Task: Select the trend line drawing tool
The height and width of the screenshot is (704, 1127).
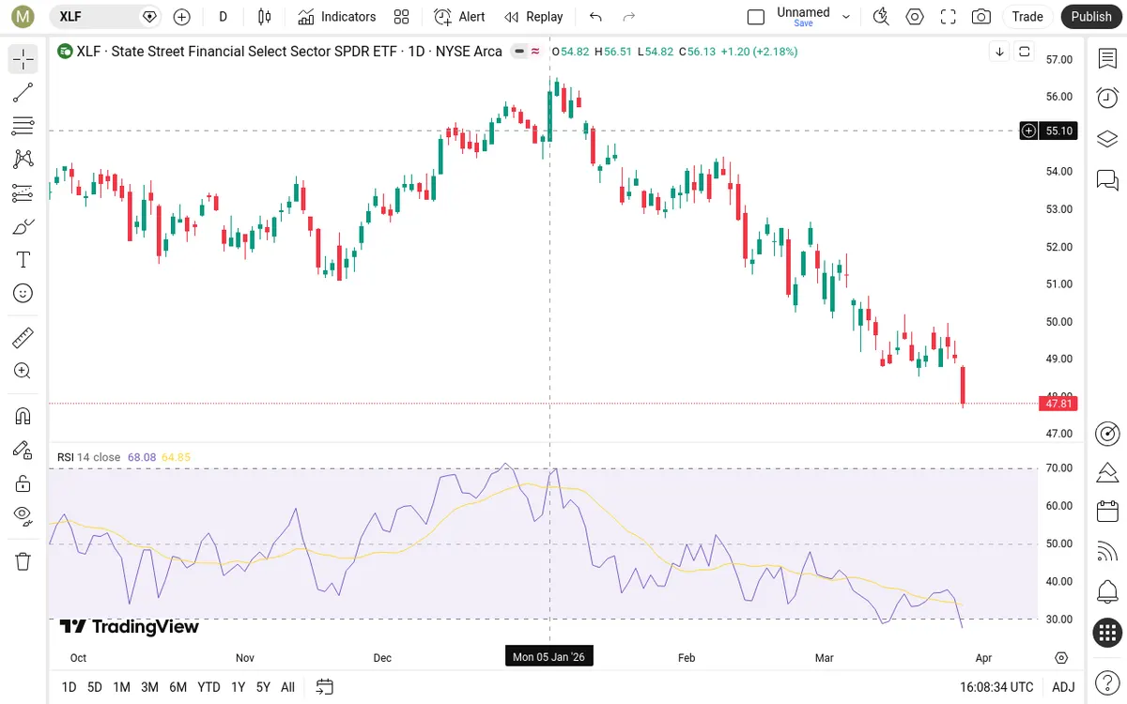Action: pyautogui.click(x=23, y=92)
